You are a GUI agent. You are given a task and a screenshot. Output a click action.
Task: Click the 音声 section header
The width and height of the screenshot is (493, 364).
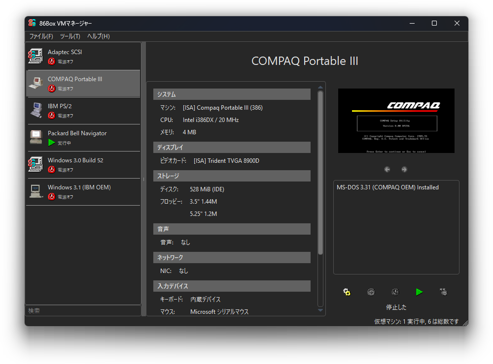click(232, 229)
